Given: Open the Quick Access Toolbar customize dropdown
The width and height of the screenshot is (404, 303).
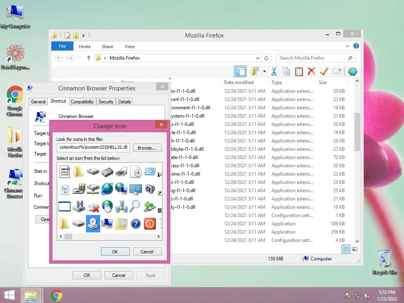Looking at the screenshot, I should (x=84, y=36).
